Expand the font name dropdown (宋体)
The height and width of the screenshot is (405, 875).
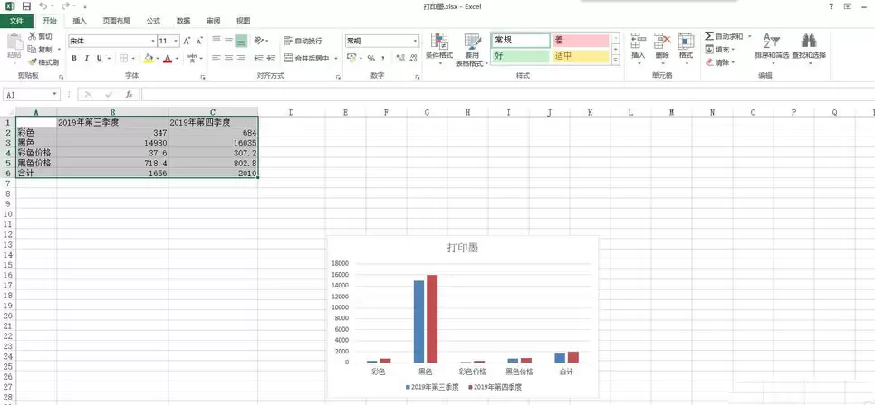click(152, 41)
